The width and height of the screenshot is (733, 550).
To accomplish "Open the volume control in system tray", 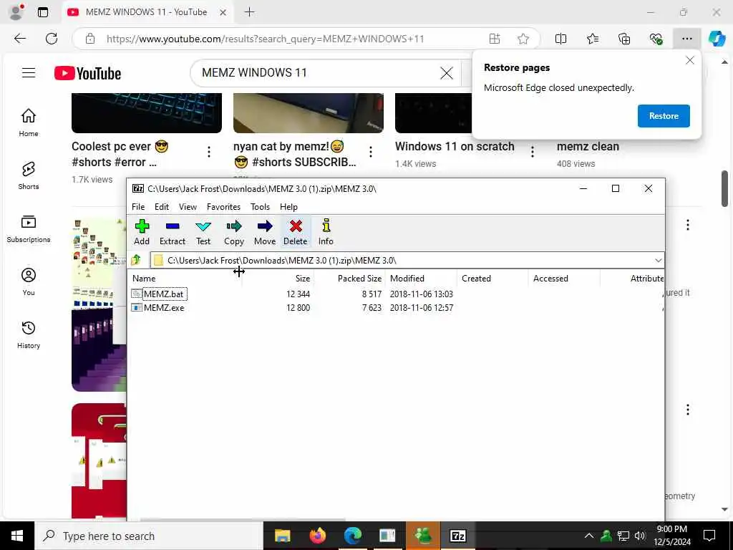I will pyautogui.click(x=640, y=536).
